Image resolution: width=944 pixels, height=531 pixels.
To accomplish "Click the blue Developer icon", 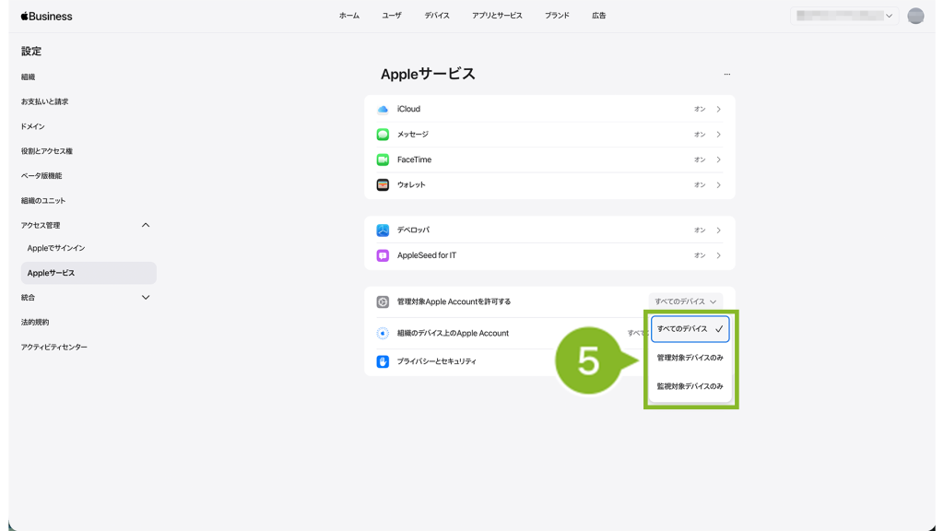I will (383, 230).
